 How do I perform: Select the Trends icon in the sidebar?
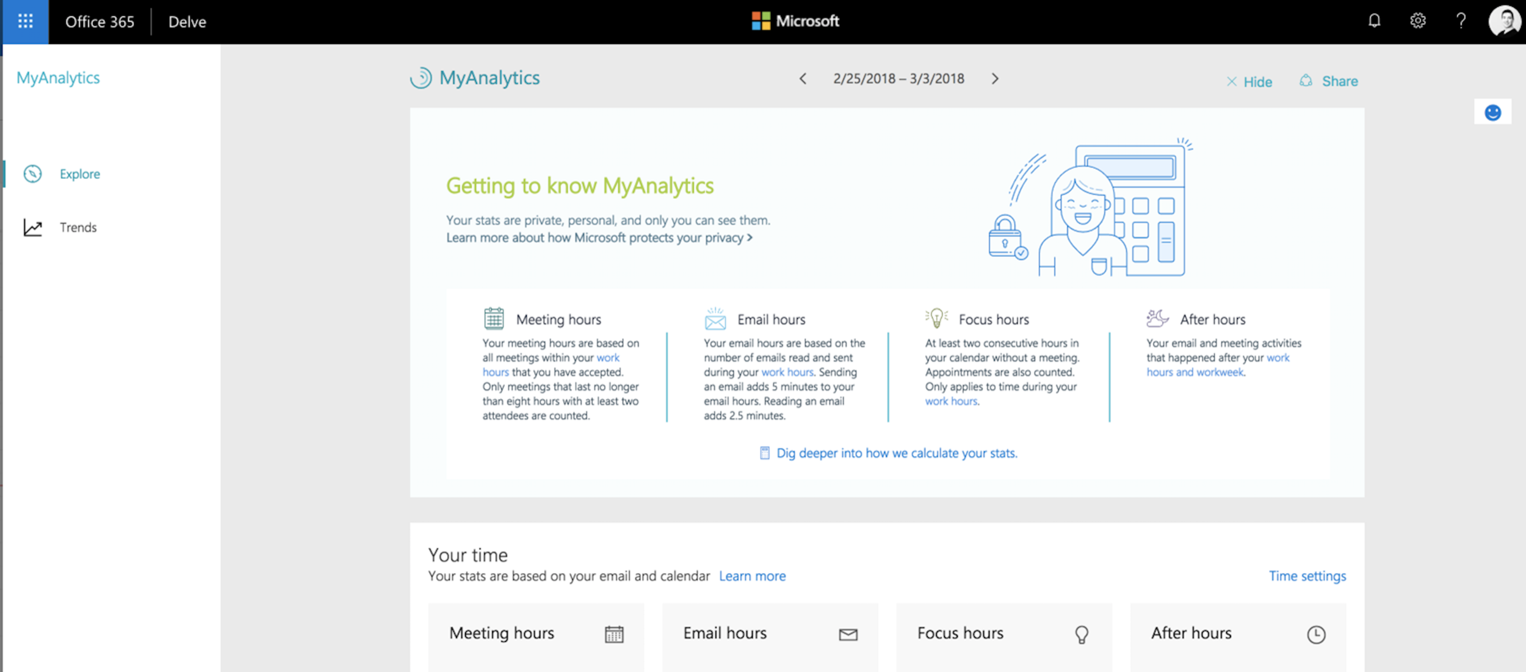point(32,227)
